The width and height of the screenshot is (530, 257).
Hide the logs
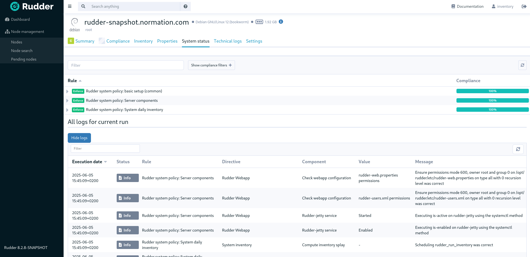[x=79, y=138]
